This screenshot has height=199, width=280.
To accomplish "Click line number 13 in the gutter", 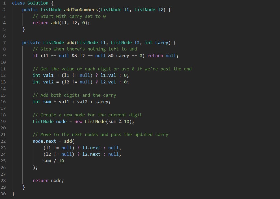I will 4,82.
